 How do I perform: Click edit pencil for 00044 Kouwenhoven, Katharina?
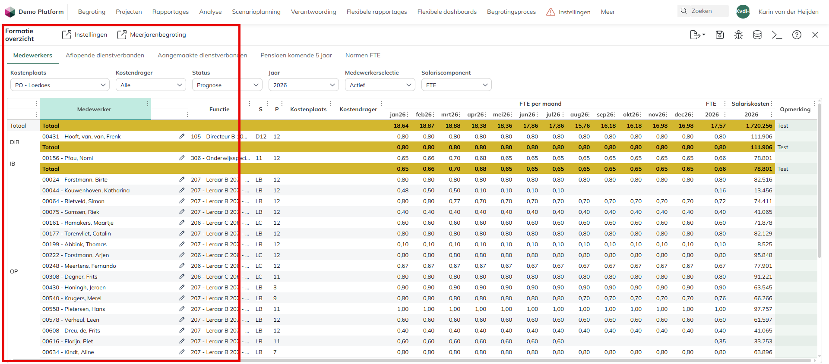tap(182, 190)
